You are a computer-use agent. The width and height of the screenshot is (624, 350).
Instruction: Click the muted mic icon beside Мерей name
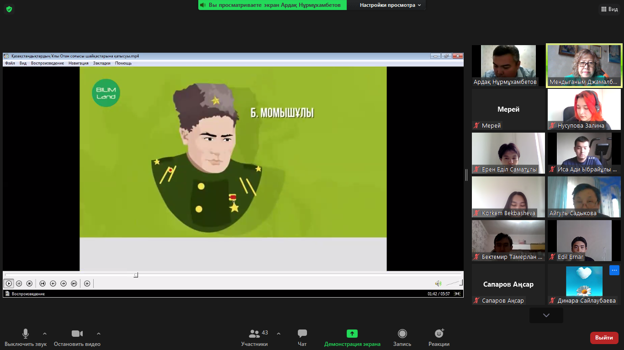477,126
